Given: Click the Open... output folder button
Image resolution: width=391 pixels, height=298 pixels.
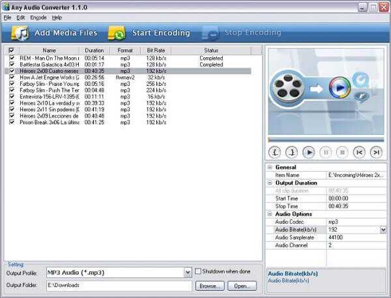Looking at the screenshot, I should 242,286.
